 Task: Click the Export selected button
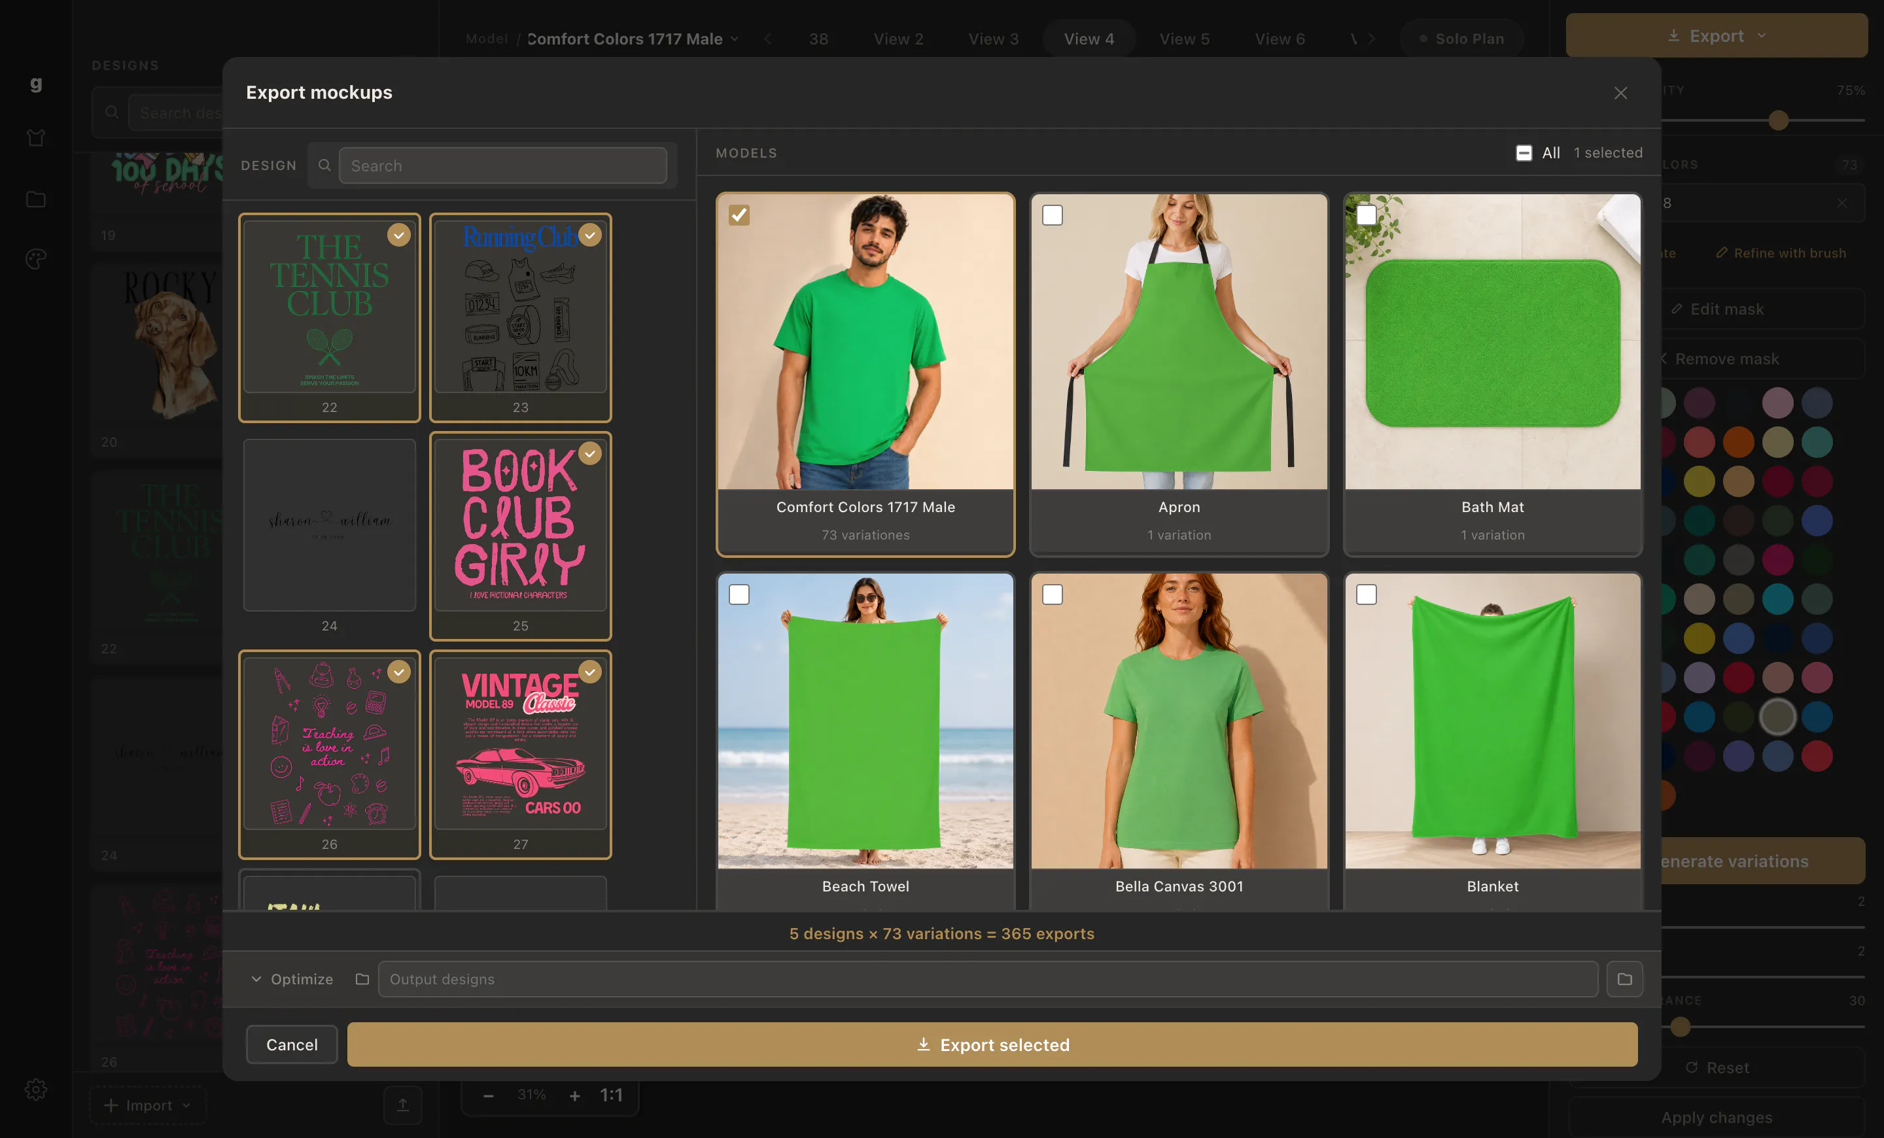[992, 1044]
